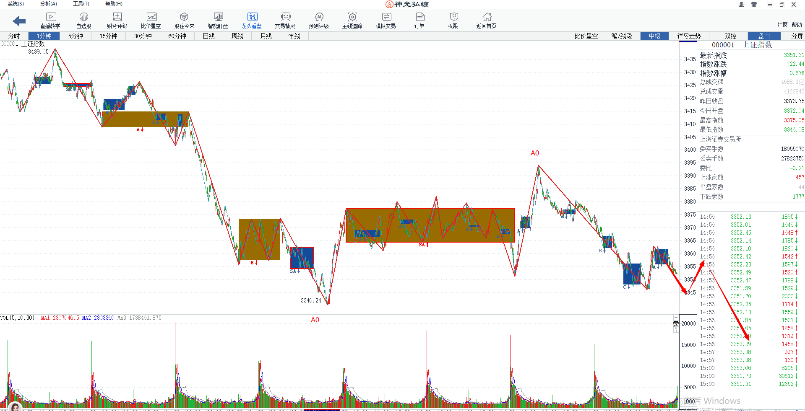This screenshot has height=411, width=805.
Task: Open the skin theme shirt icon
Action: (x=754, y=5)
